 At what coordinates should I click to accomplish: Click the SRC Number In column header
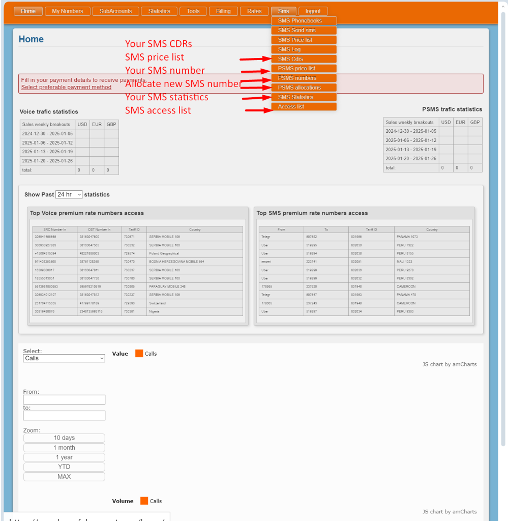point(55,229)
